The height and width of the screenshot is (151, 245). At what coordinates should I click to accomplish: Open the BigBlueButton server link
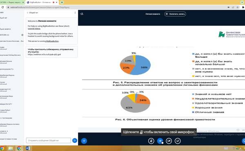click(x=52, y=41)
